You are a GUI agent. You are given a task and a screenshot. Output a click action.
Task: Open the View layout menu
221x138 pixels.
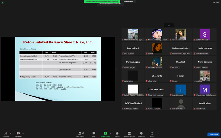pos(216,2)
